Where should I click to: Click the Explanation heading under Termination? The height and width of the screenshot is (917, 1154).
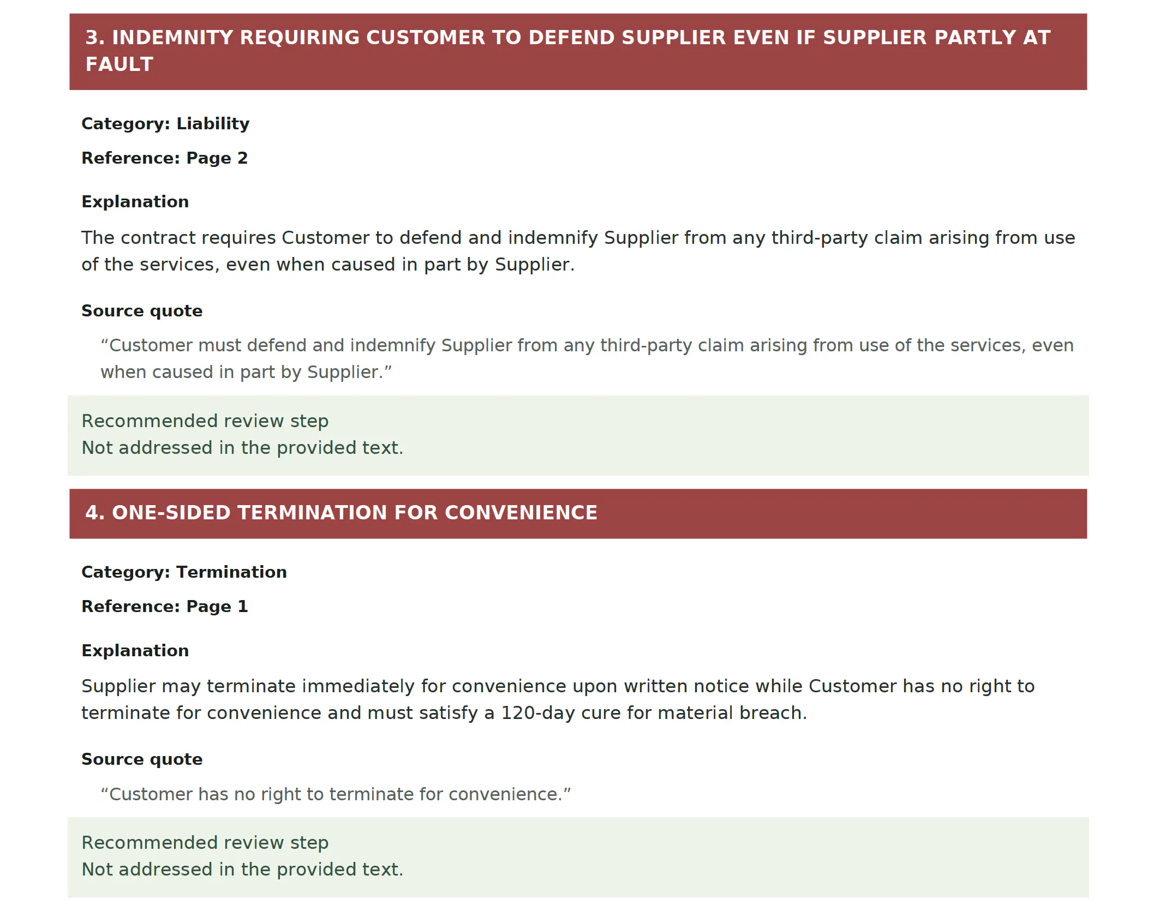pos(135,651)
